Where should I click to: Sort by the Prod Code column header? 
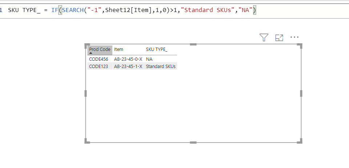[100, 49]
